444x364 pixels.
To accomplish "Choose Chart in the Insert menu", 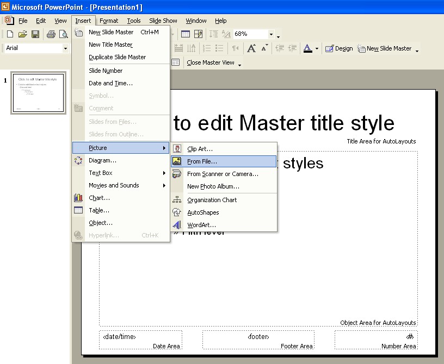I will coord(121,198).
